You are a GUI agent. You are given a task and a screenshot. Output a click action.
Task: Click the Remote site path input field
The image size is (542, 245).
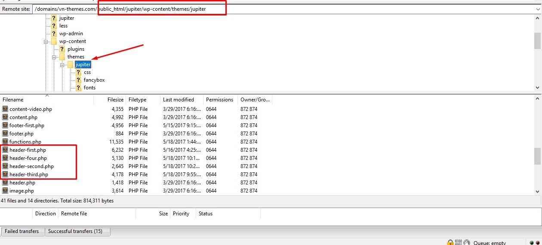[x=280, y=9]
